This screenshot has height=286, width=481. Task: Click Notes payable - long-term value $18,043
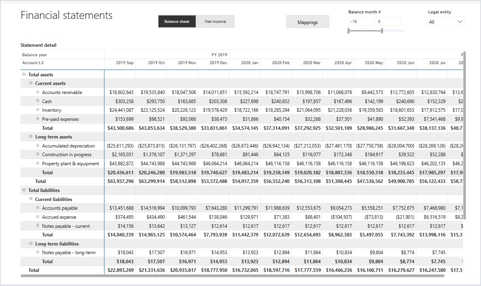pyautogui.click(x=126, y=253)
